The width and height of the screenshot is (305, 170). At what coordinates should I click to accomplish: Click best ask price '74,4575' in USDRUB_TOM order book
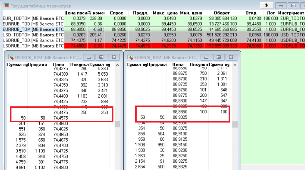pos(61,118)
